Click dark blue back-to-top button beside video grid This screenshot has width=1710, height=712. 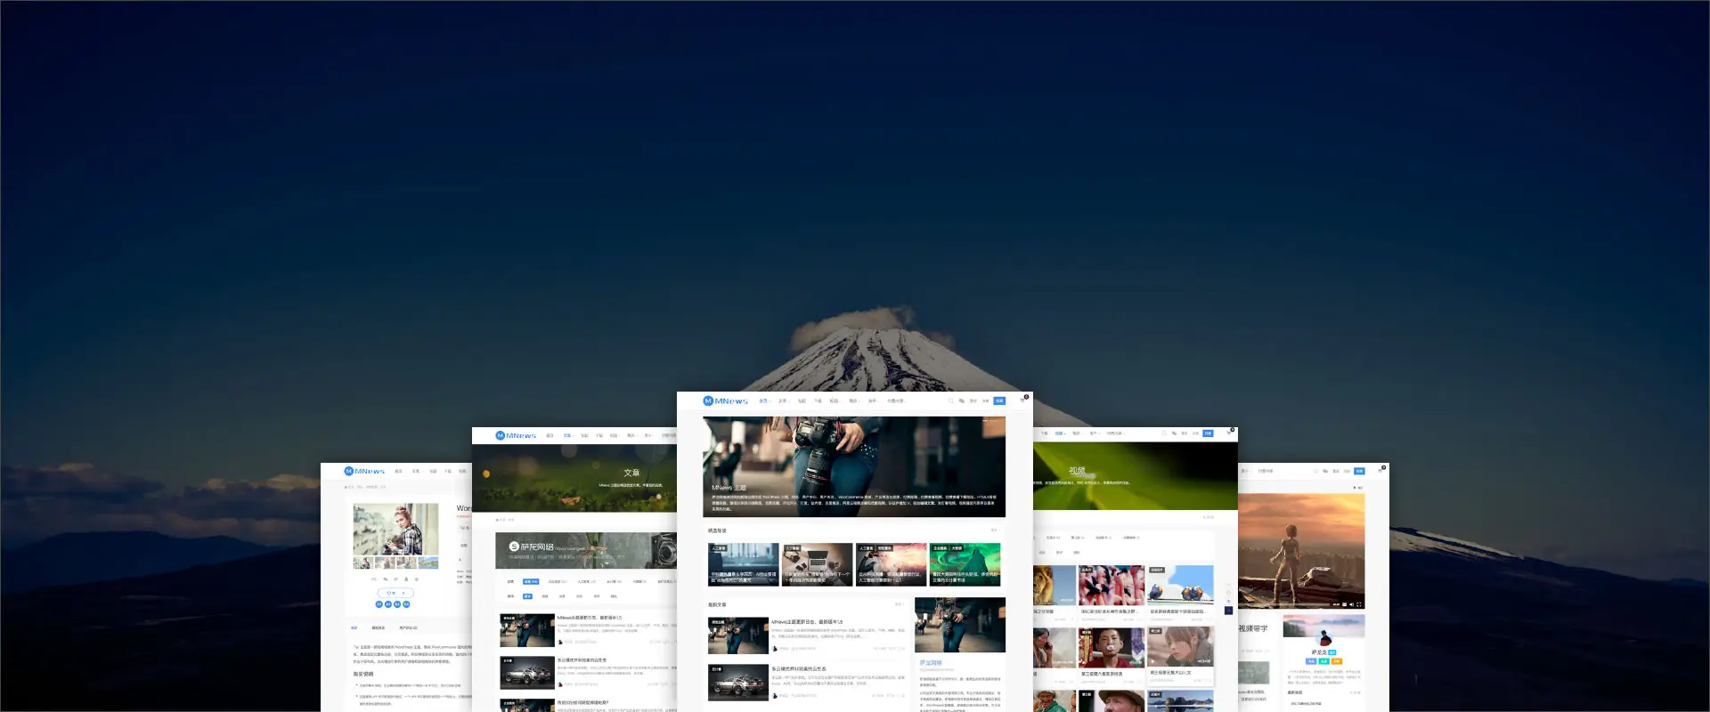pos(1229,611)
